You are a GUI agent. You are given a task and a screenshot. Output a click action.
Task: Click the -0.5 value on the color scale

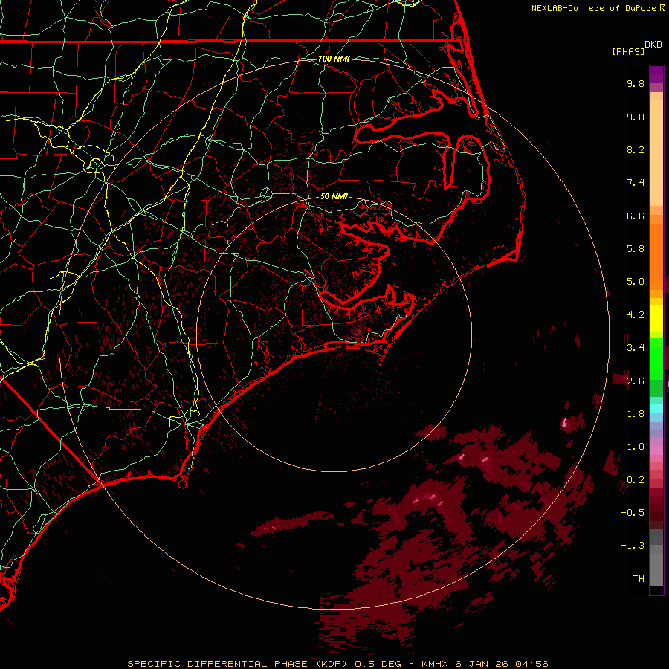pos(633,512)
